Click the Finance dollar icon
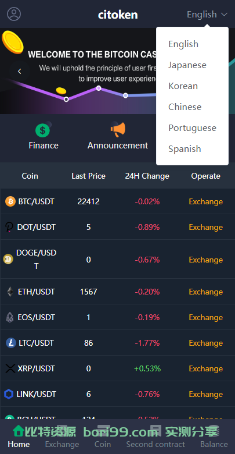 point(43,130)
